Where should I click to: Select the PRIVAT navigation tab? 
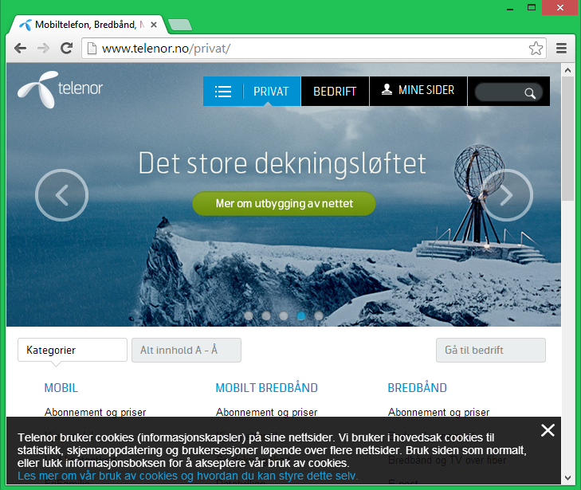tap(271, 92)
